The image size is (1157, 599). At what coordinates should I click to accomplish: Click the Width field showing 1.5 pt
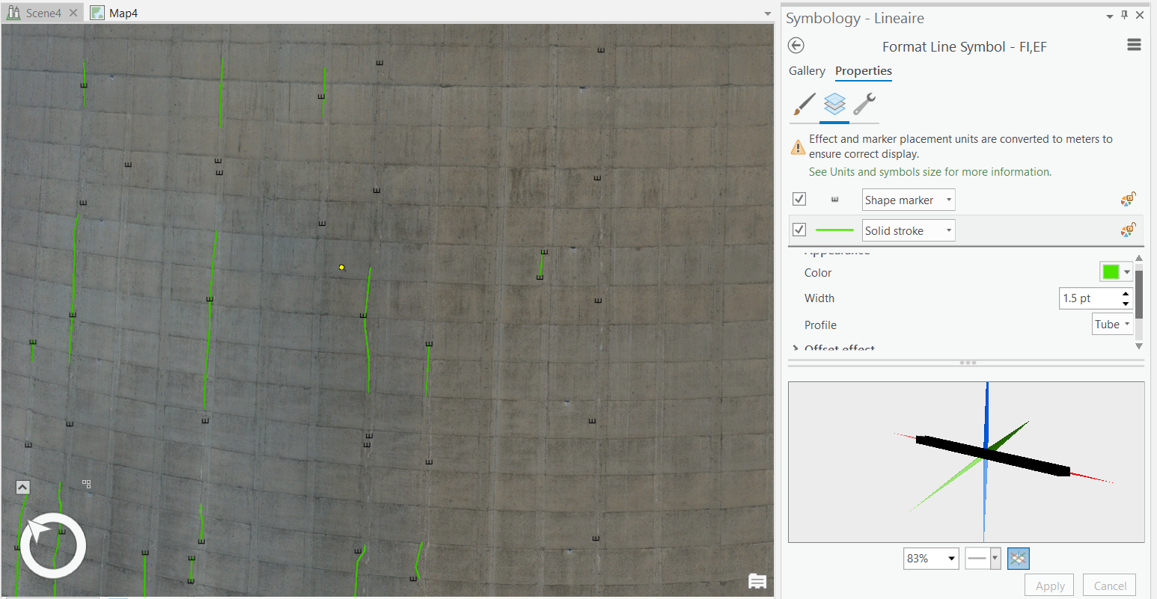click(1089, 298)
